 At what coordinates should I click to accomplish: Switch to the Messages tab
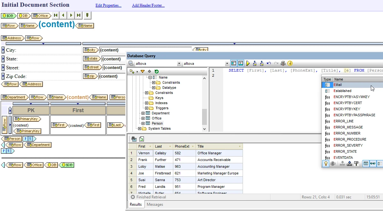tap(155, 204)
